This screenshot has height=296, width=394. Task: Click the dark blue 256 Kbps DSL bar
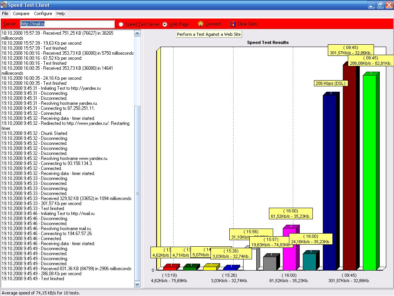pyautogui.click(x=329, y=181)
